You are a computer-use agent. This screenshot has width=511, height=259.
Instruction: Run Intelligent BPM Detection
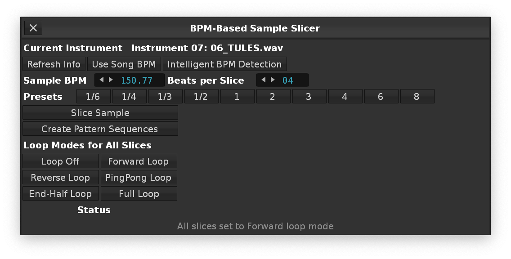pyautogui.click(x=224, y=64)
